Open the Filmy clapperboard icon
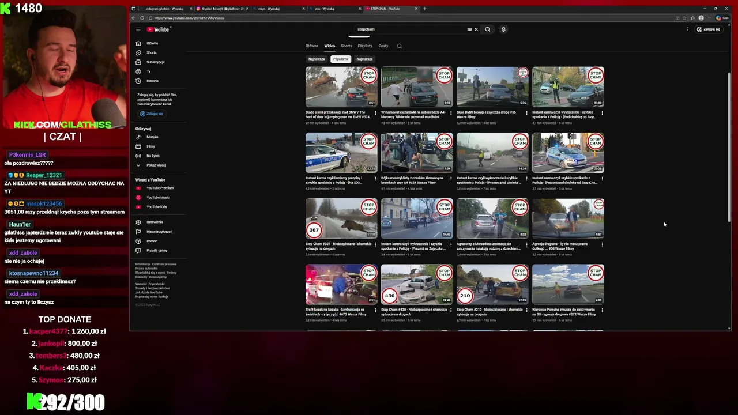 (x=138, y=146)
